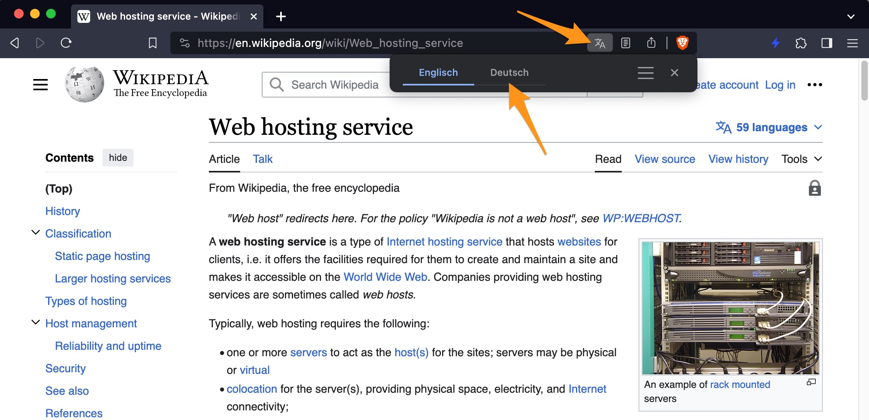Open the Extensions puzzle icon
This screenshot has width=869, height=420.
(801, 43)
